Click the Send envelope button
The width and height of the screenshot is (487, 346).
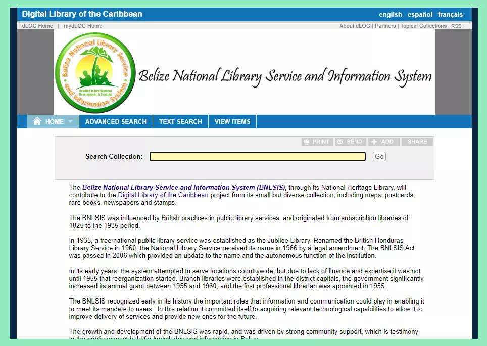350,142
